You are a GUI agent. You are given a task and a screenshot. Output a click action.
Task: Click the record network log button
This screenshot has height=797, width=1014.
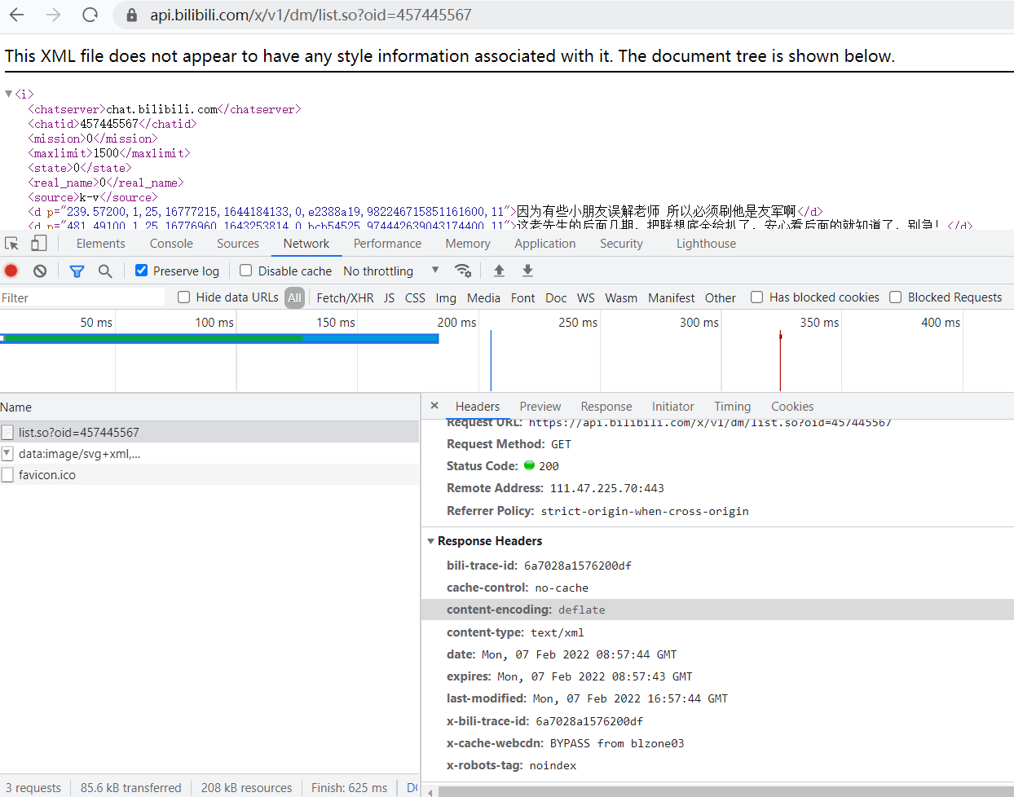click(x=11, y=271)
